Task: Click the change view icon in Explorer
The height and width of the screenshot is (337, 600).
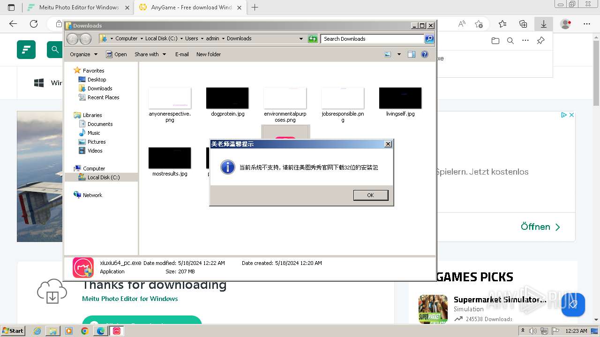Action: (x=388, y=54)
